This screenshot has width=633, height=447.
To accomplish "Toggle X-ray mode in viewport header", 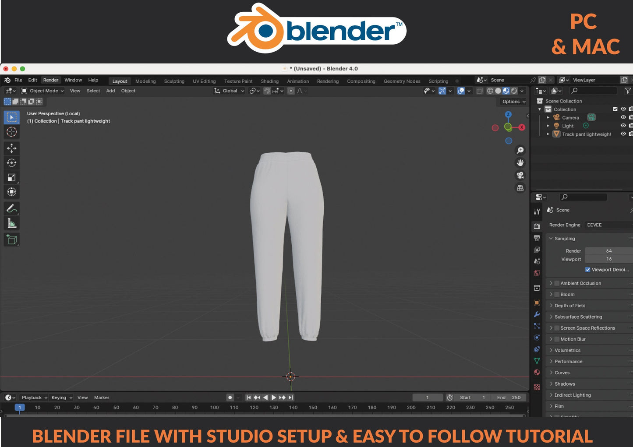I will pos(479,91).
